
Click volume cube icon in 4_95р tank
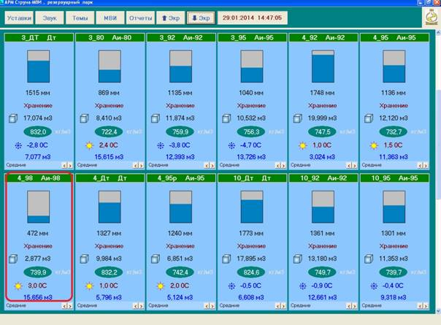point(156,259)
